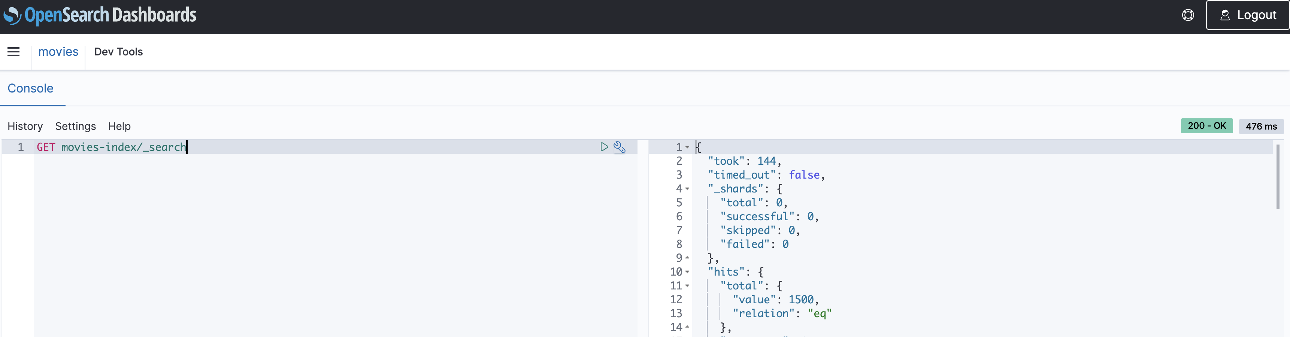Click the "value": 1500 output line
Image resolution: width=1290 pixels, height=337 pixels.
776,300
